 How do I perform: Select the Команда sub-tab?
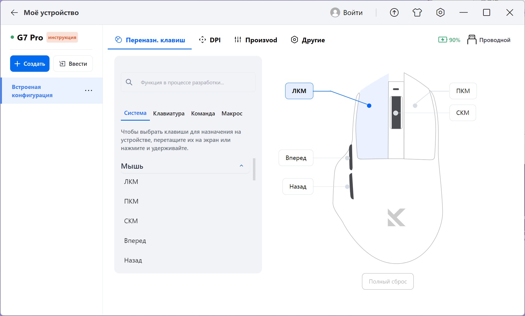203,114
